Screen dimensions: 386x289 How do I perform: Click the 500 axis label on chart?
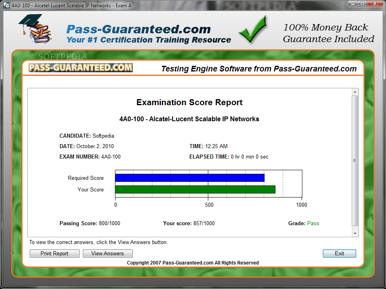tap(209, 205)
